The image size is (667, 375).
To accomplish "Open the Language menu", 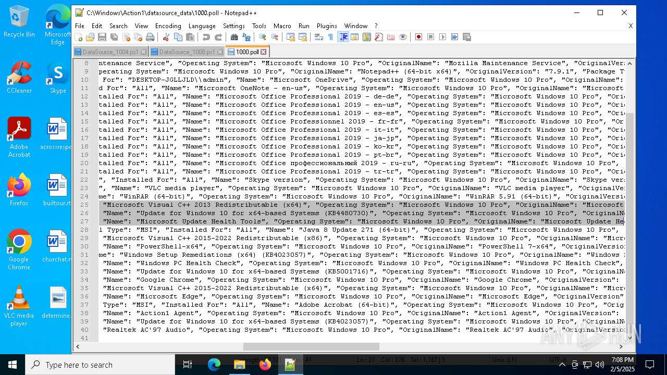I will pyautogui.click(x=202, y=26).
